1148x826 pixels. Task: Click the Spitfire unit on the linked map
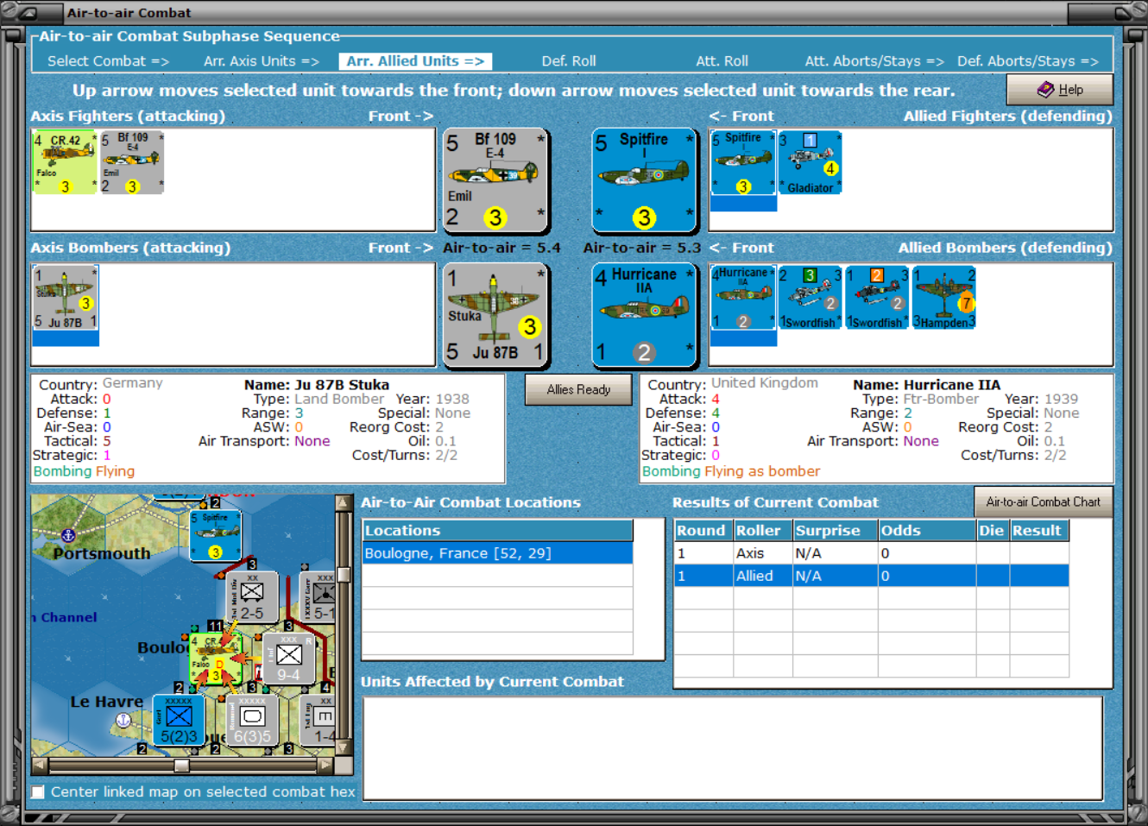215,535
